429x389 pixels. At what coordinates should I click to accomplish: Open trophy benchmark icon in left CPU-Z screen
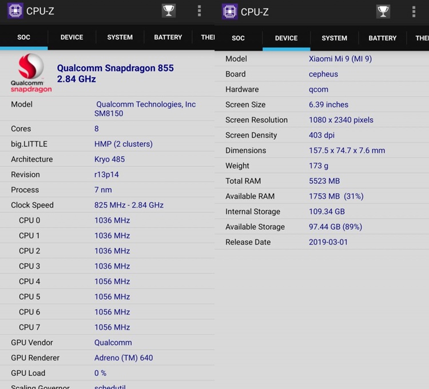click(169, 11)
